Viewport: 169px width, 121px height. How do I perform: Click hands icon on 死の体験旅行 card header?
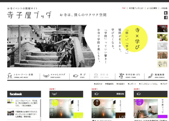pyautogui.click(x=54, y=94)
